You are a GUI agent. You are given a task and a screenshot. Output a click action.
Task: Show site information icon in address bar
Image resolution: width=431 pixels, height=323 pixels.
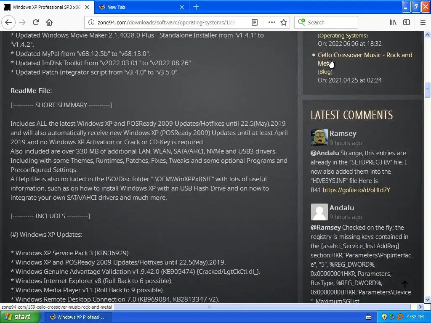pos(91,22)
